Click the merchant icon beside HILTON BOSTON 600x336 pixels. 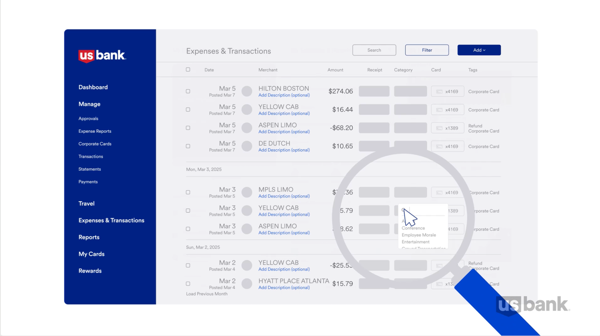click(247, 91)
